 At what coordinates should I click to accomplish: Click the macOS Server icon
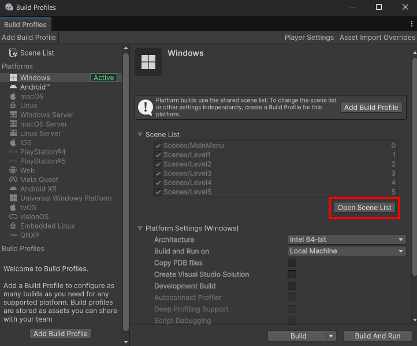coord(13,124)
